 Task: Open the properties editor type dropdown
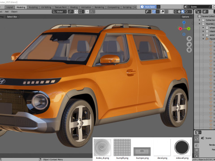(x=198, y=132)
